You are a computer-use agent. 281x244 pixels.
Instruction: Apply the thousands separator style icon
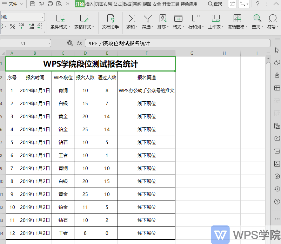tap(21, 26)
